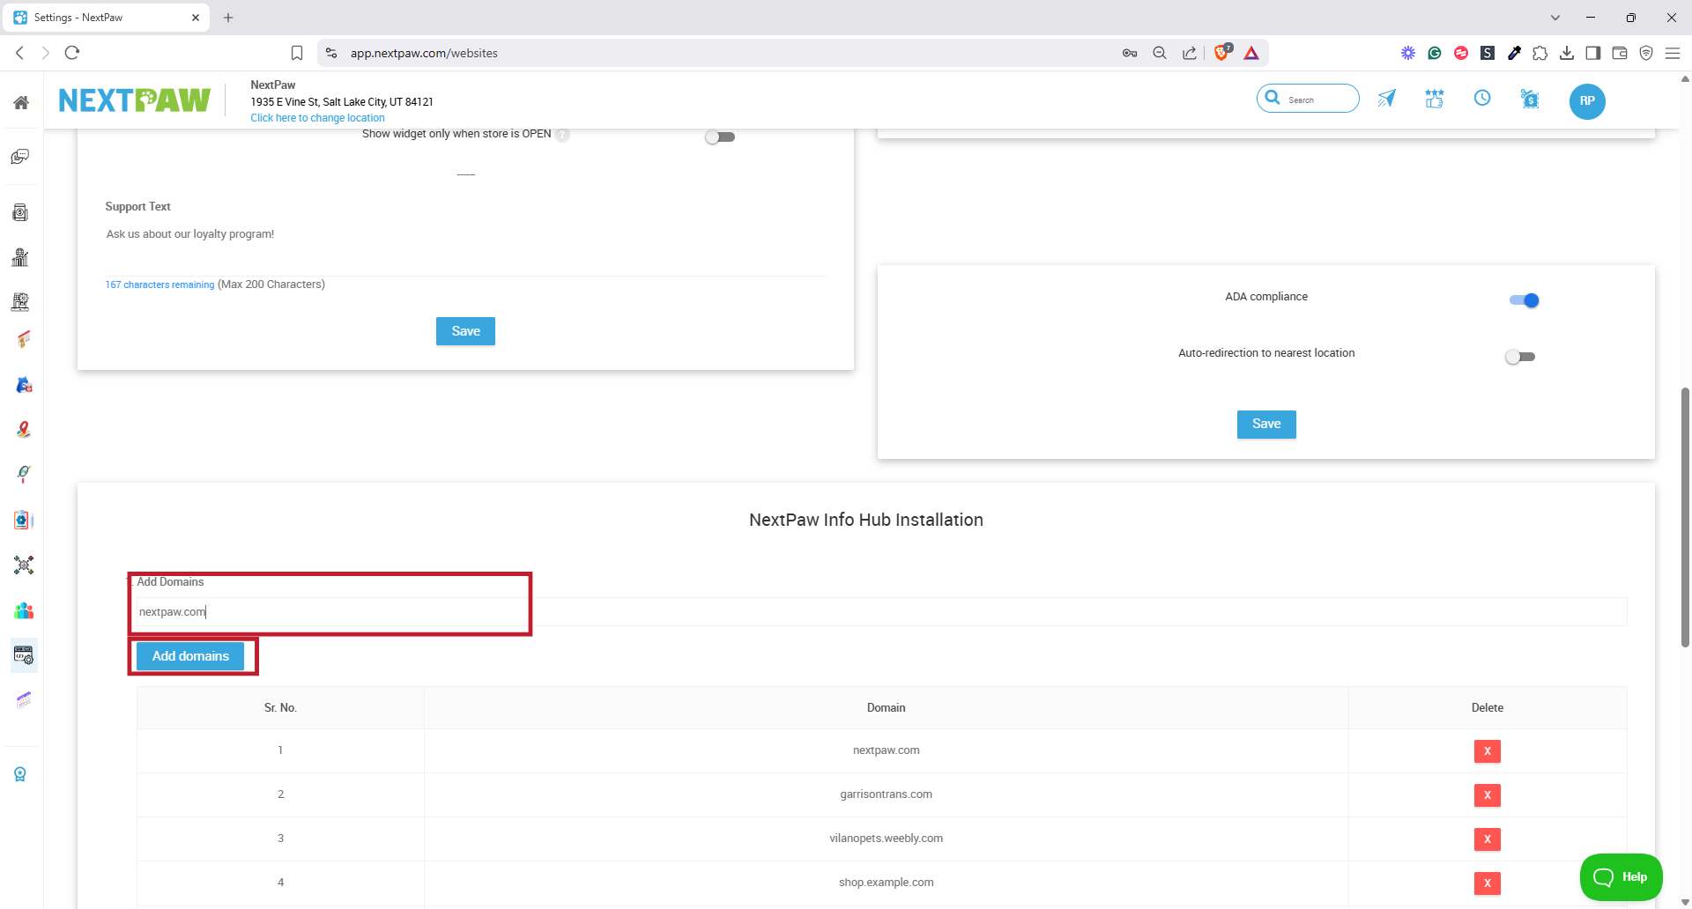Click the Add Domains input field
This screenshot has width=1692, height=909.
(881, 612)
